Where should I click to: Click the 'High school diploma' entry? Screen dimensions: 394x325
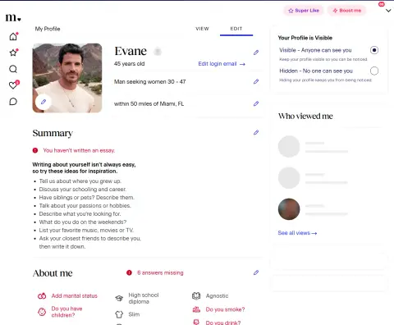(x=144, y=298)
